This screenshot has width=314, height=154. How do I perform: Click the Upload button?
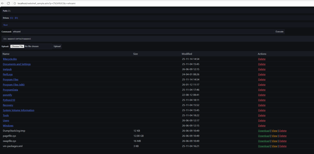click(57, 46)
